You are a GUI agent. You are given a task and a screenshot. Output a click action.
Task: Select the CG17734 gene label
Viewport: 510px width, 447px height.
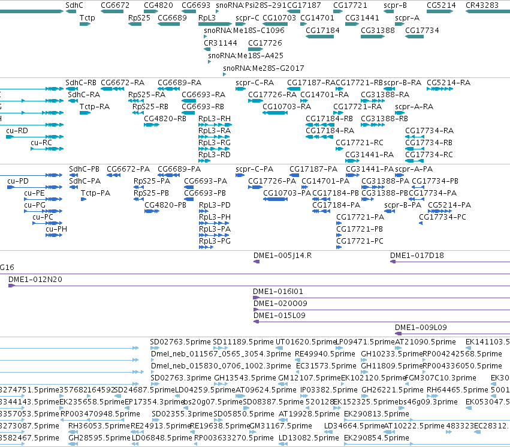click(422, 30)
